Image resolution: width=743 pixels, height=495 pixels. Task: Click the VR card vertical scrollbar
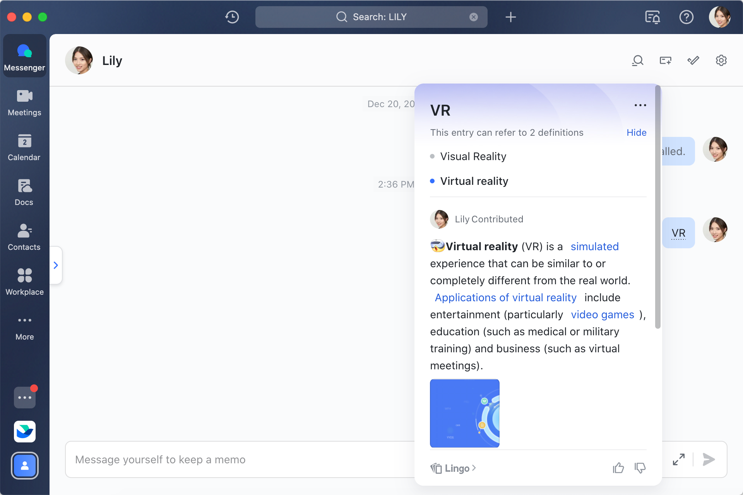point(657,209)
